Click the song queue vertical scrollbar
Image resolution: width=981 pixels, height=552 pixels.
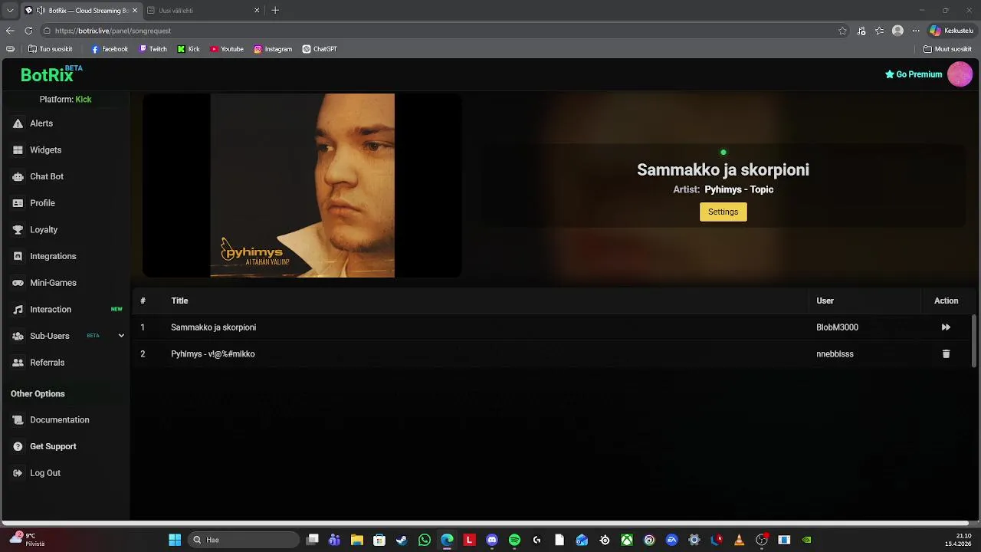[974, 341]
